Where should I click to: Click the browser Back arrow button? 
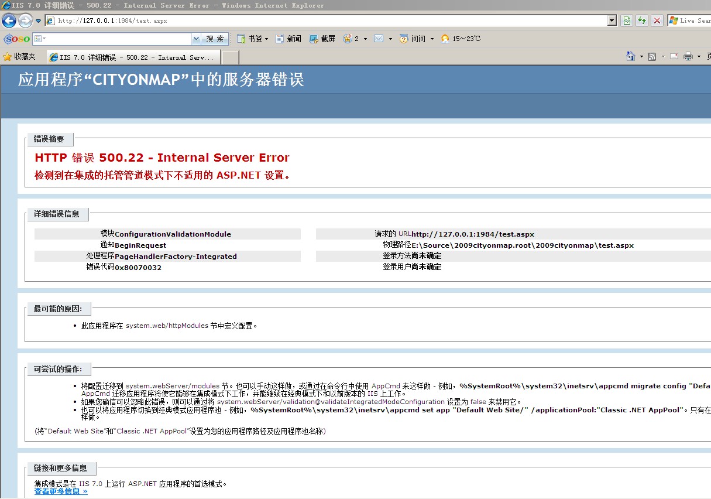9,21
